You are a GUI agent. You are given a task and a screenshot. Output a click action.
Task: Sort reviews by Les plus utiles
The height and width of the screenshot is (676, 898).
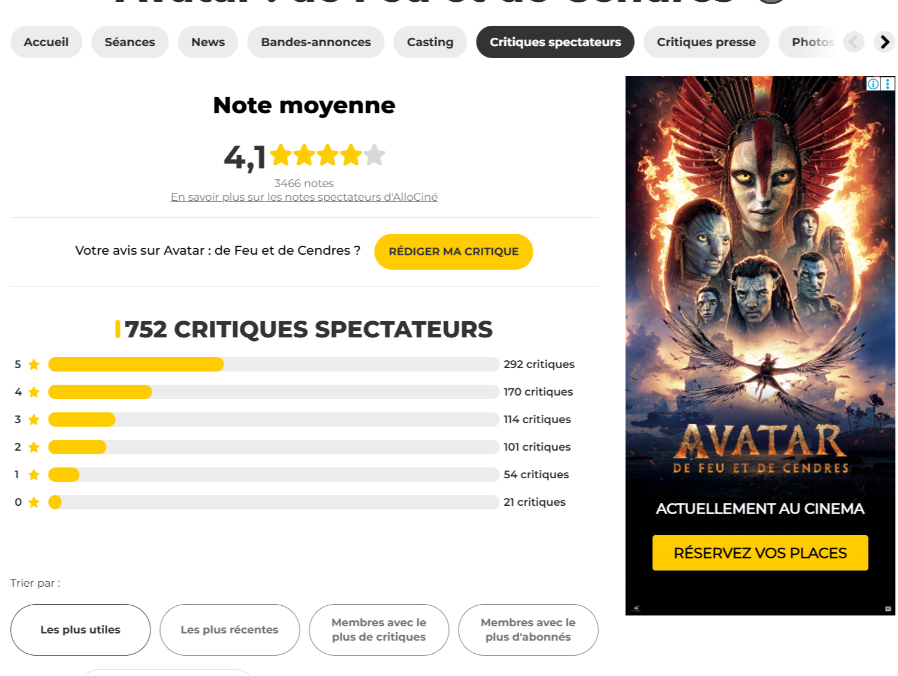(80, 630)
